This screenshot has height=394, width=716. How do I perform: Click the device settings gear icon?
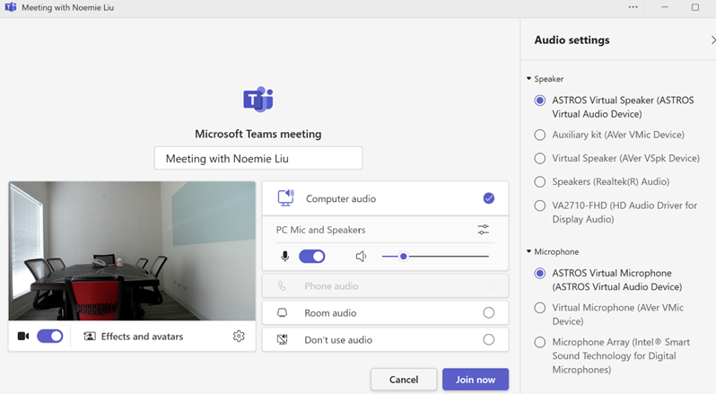point(239,337)
